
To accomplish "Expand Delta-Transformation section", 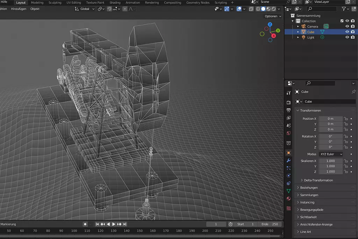I will 318,180.
